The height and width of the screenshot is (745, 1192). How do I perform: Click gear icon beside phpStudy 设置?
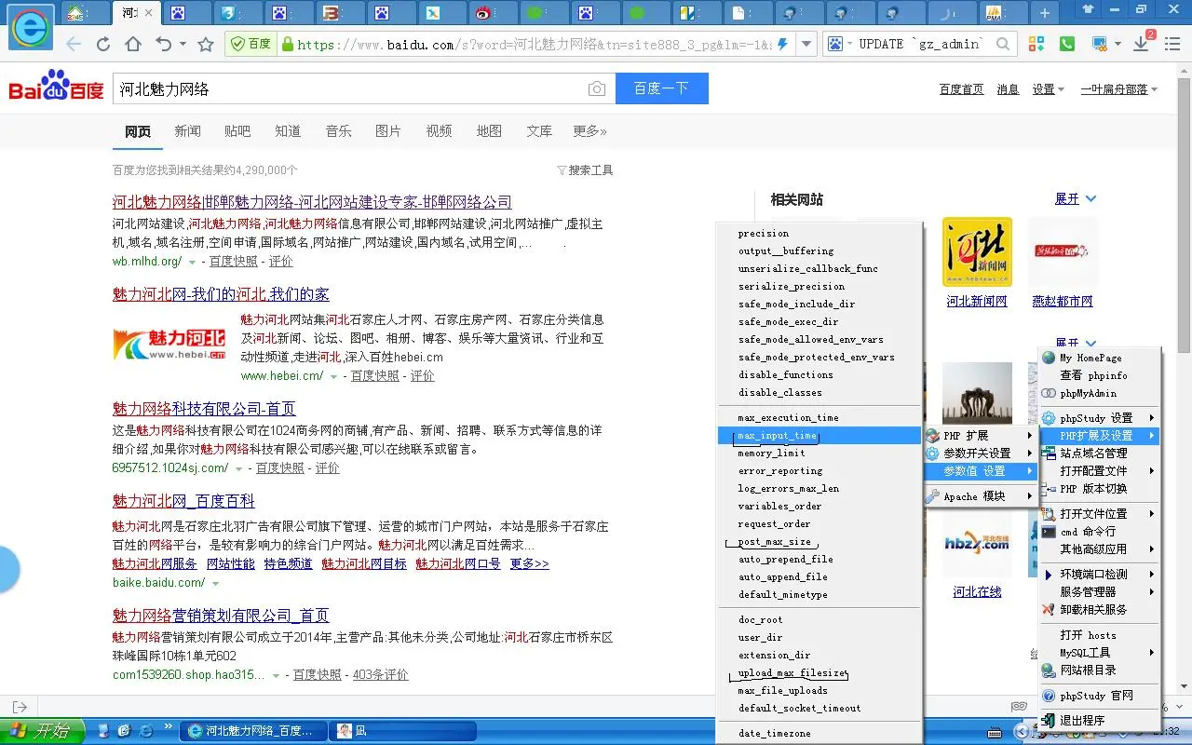1049,418
